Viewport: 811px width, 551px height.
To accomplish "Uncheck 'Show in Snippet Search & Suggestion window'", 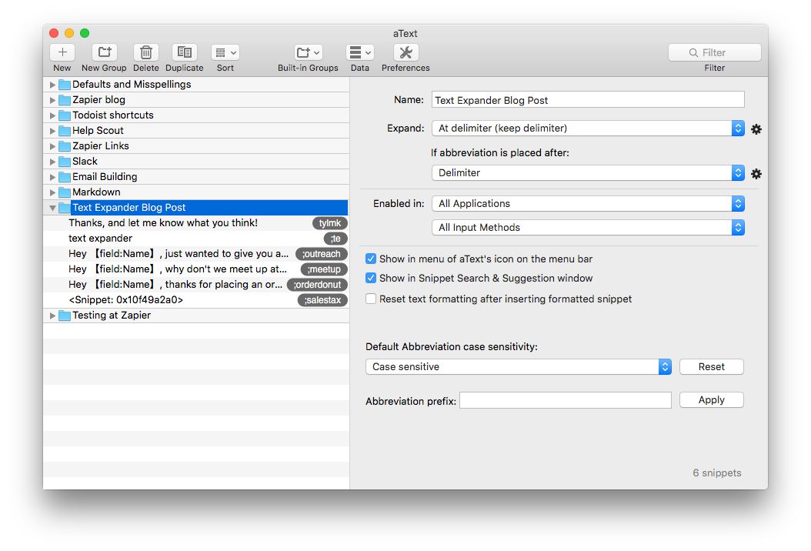I will pos(371,279).
